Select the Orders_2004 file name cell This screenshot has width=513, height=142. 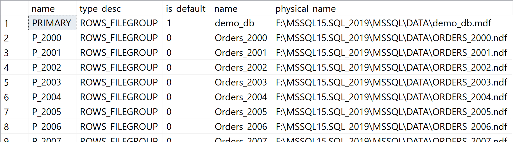point(241,97)
